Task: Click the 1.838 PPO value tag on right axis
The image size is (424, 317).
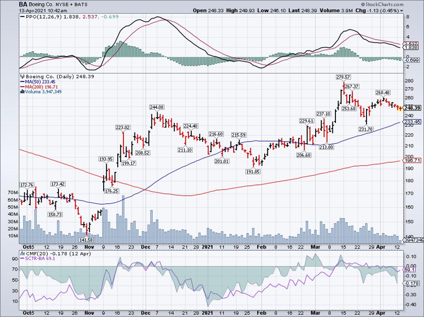Action: tap(411, 47)
